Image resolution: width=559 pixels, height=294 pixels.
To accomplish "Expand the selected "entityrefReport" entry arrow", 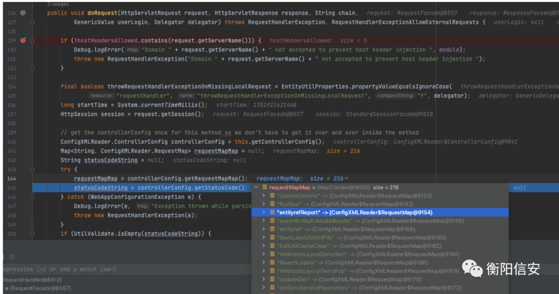I will click(263, 212).
